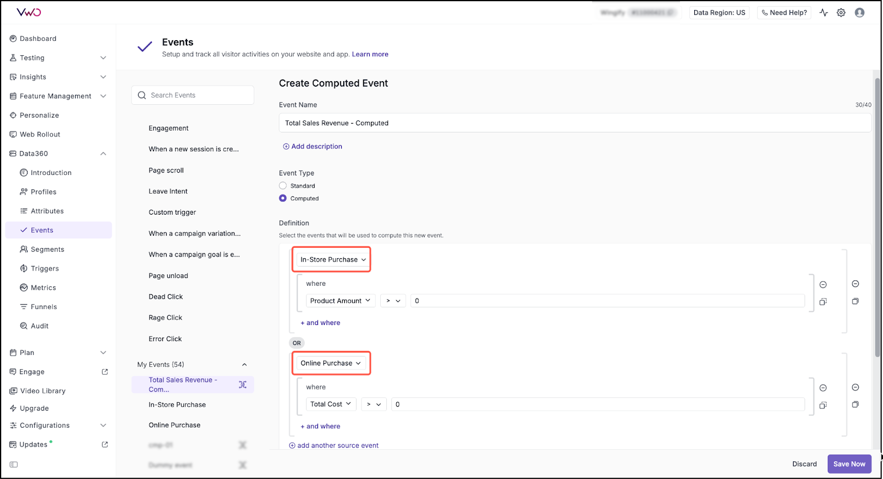Duplicate the Total Cost condition row
Image resolution: width=883 pixels, height=479 pixels.
(823, 405)
